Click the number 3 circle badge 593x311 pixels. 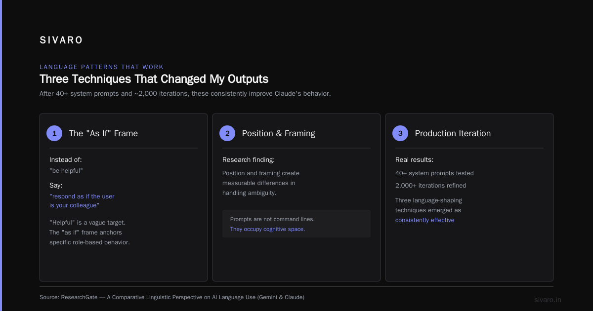(x=400, y=133)
